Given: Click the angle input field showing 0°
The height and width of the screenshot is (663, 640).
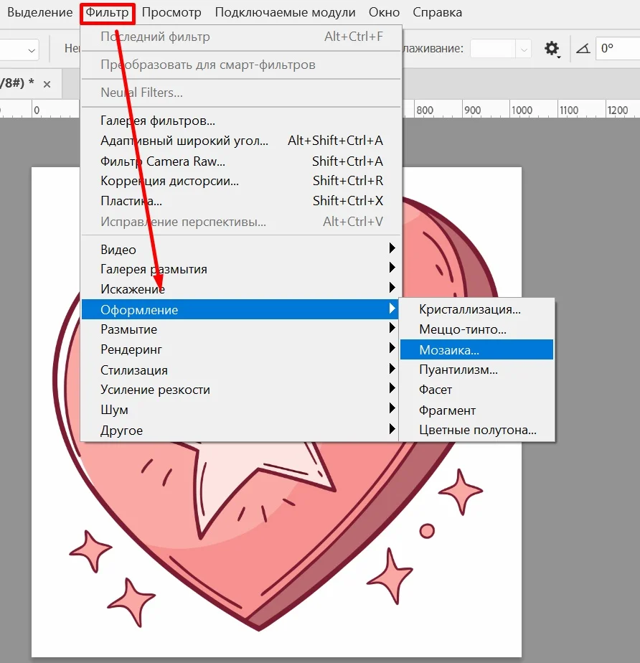Looking at the screenshot, I should [617, 49].
